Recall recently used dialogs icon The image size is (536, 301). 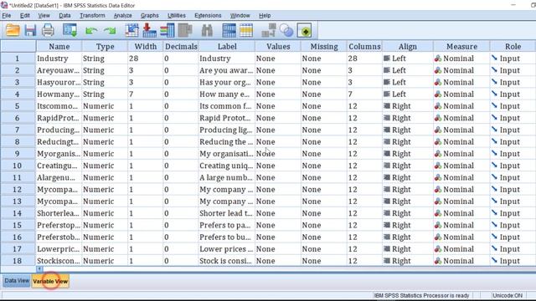pos(70,30)
